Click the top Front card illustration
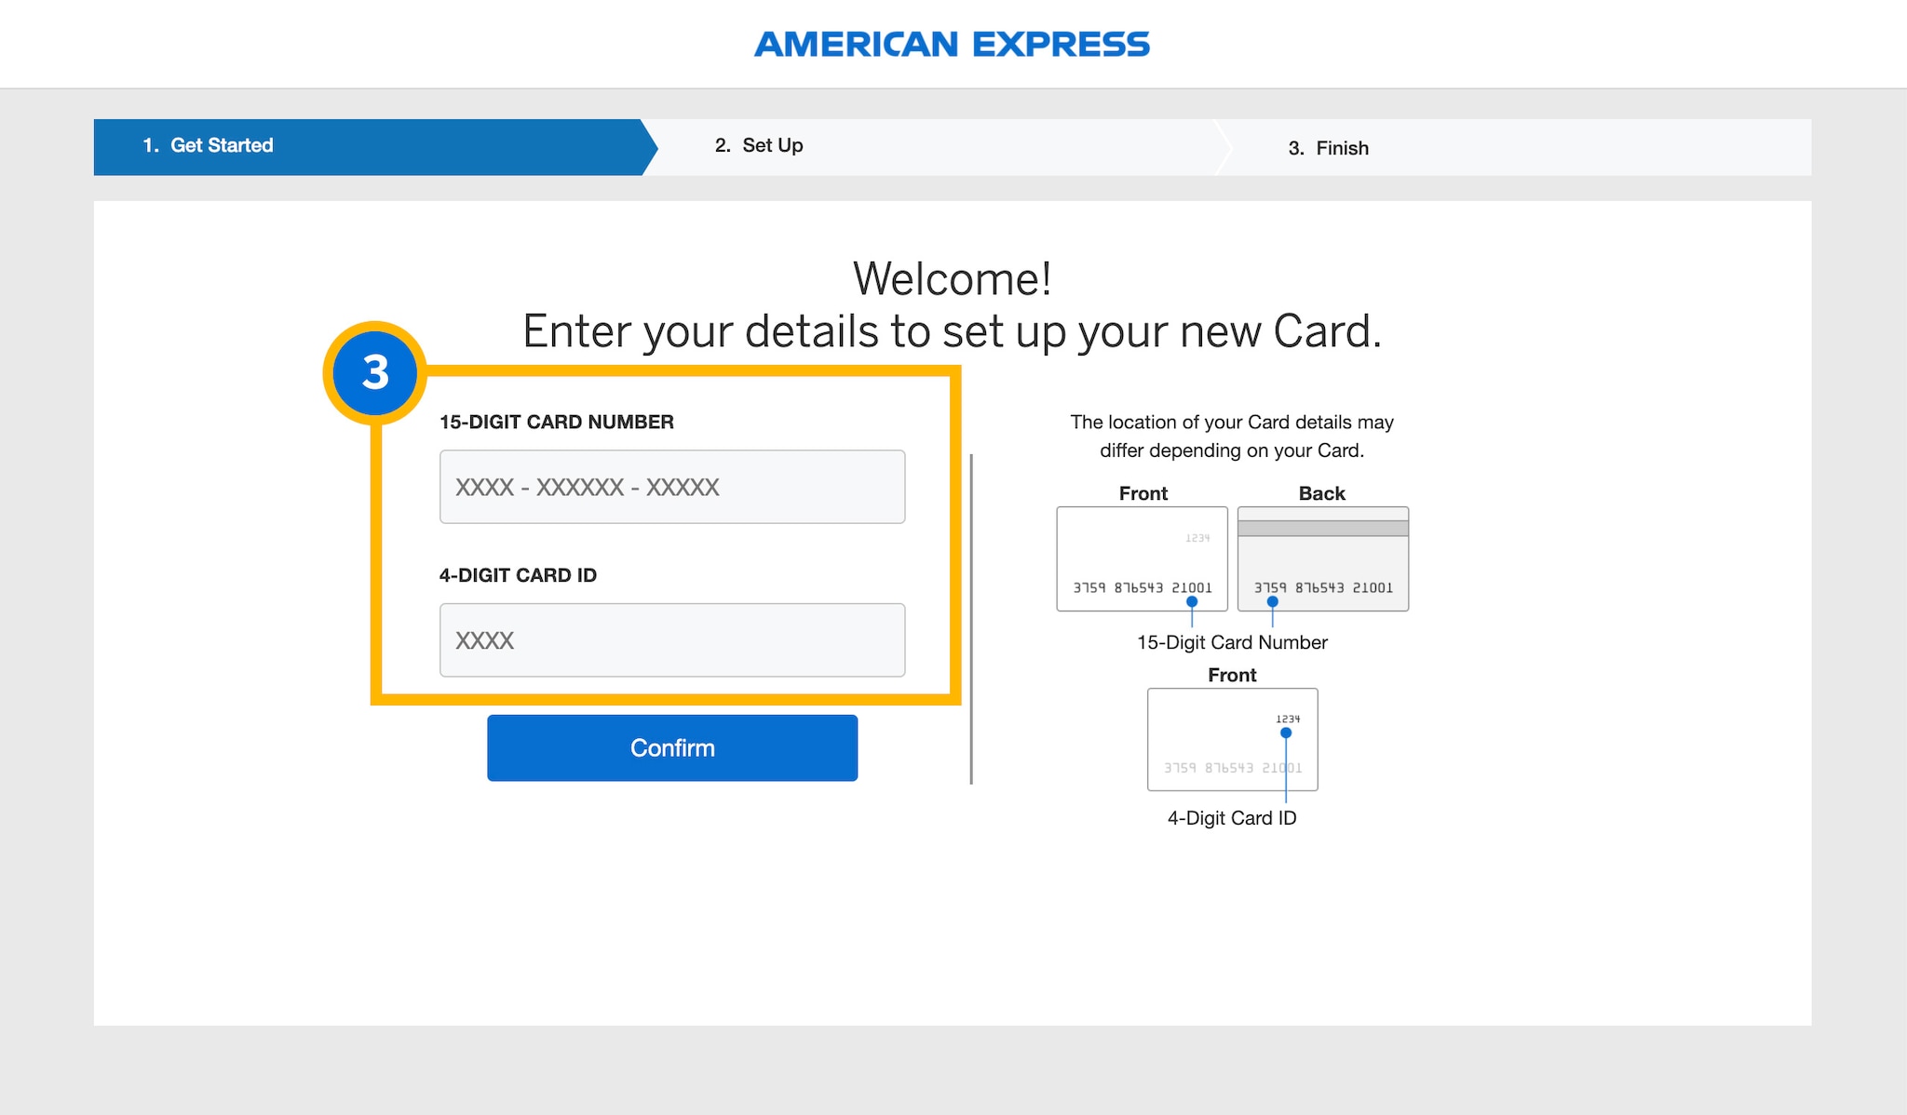The height and width of the screenshot is (1115, 1907). [1142, 557]
